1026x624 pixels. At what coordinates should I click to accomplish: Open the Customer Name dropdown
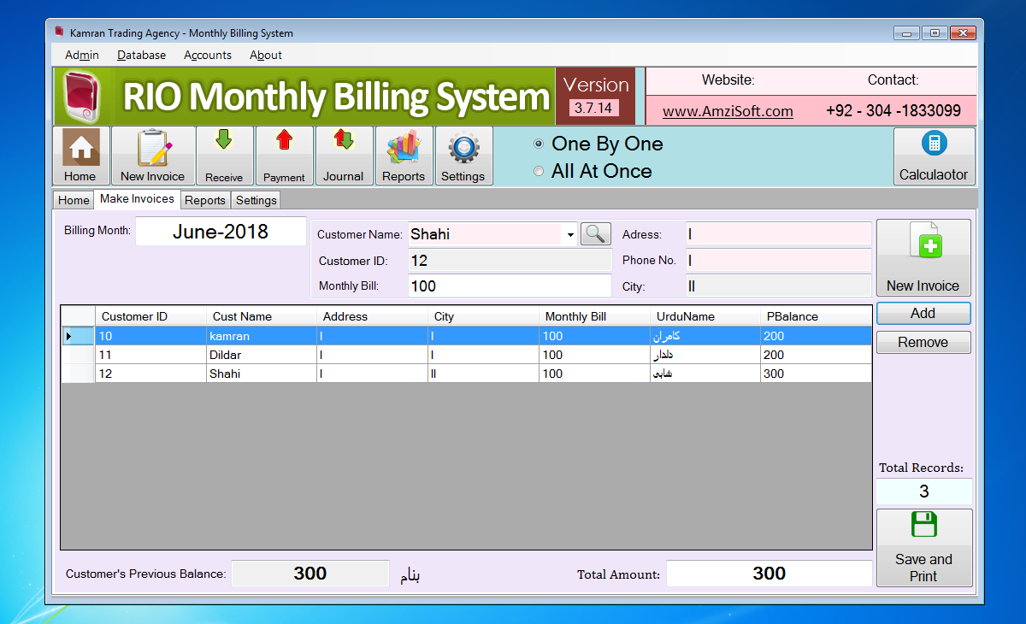[570, 233]
